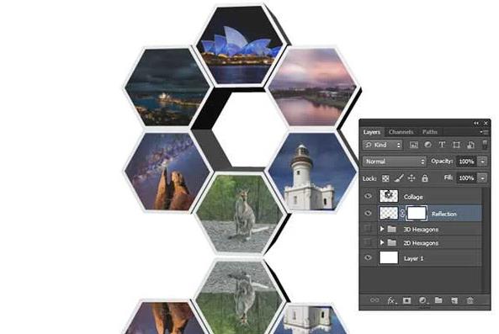Show the 3D Hexagons group
The height and width of the screenshot is (334, 499).
369,229
